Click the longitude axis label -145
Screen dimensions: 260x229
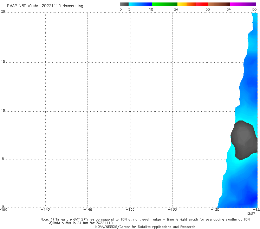[x=45, y=209]
